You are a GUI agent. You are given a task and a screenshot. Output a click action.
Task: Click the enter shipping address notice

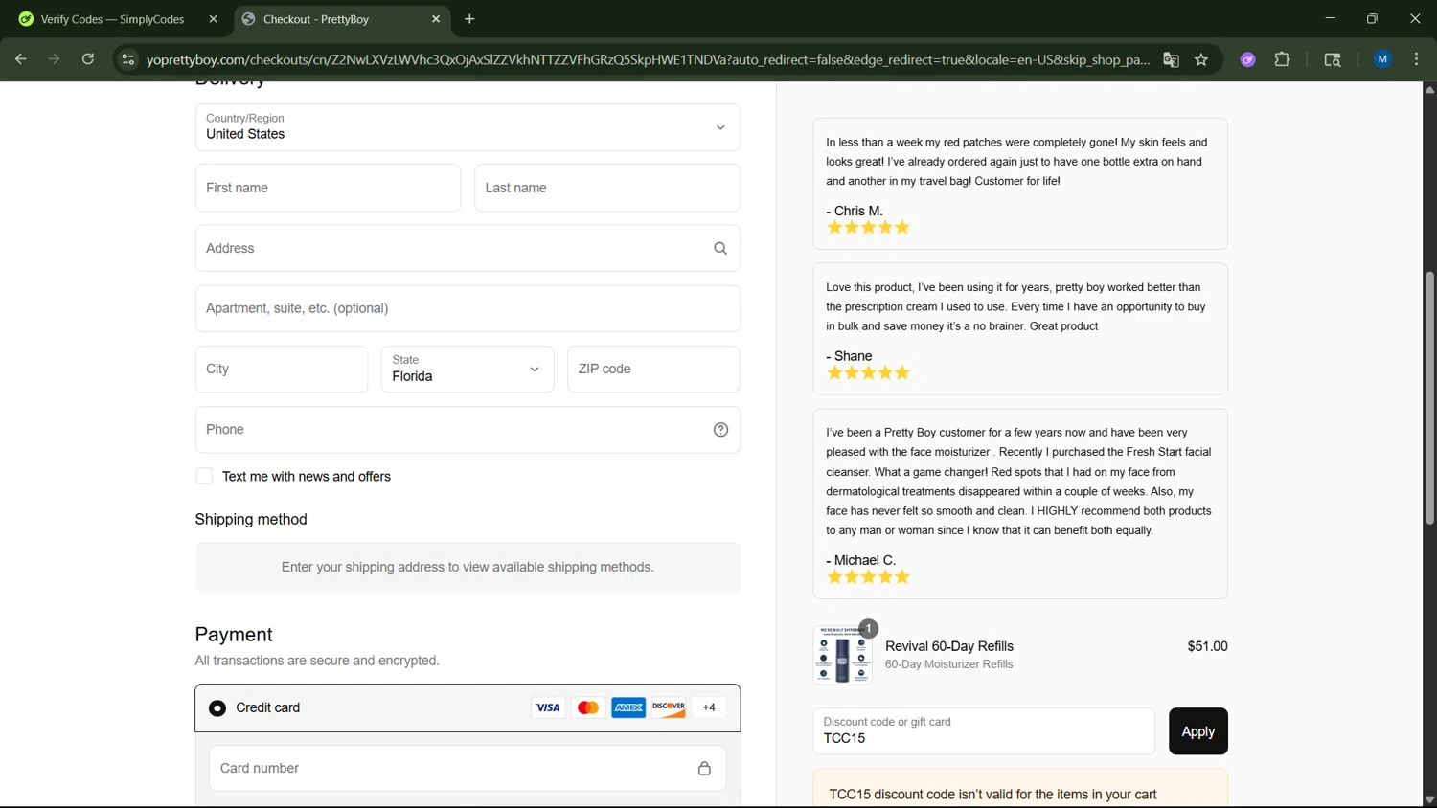[x=468, y=567]
